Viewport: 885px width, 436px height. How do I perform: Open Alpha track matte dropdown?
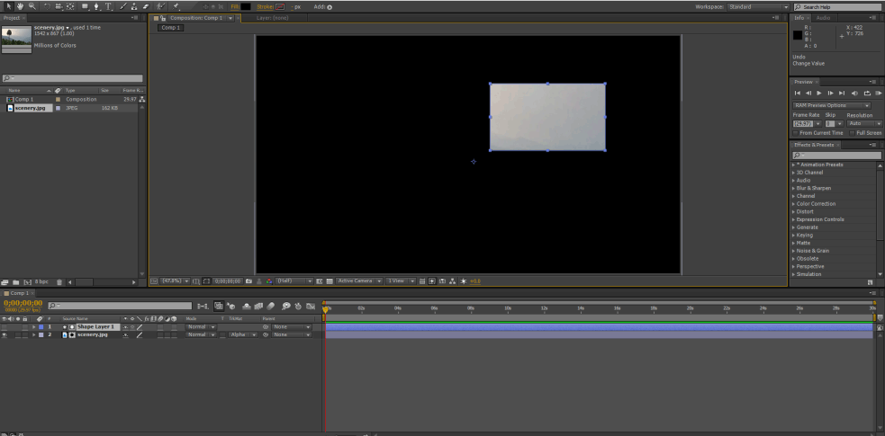pyautogui.click(x=243, y=334)
